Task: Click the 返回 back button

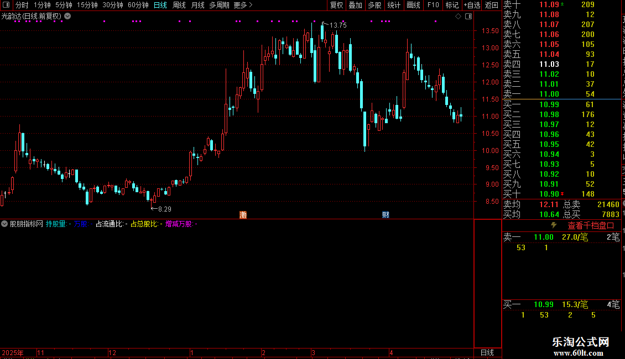Action: pos(492,5)
